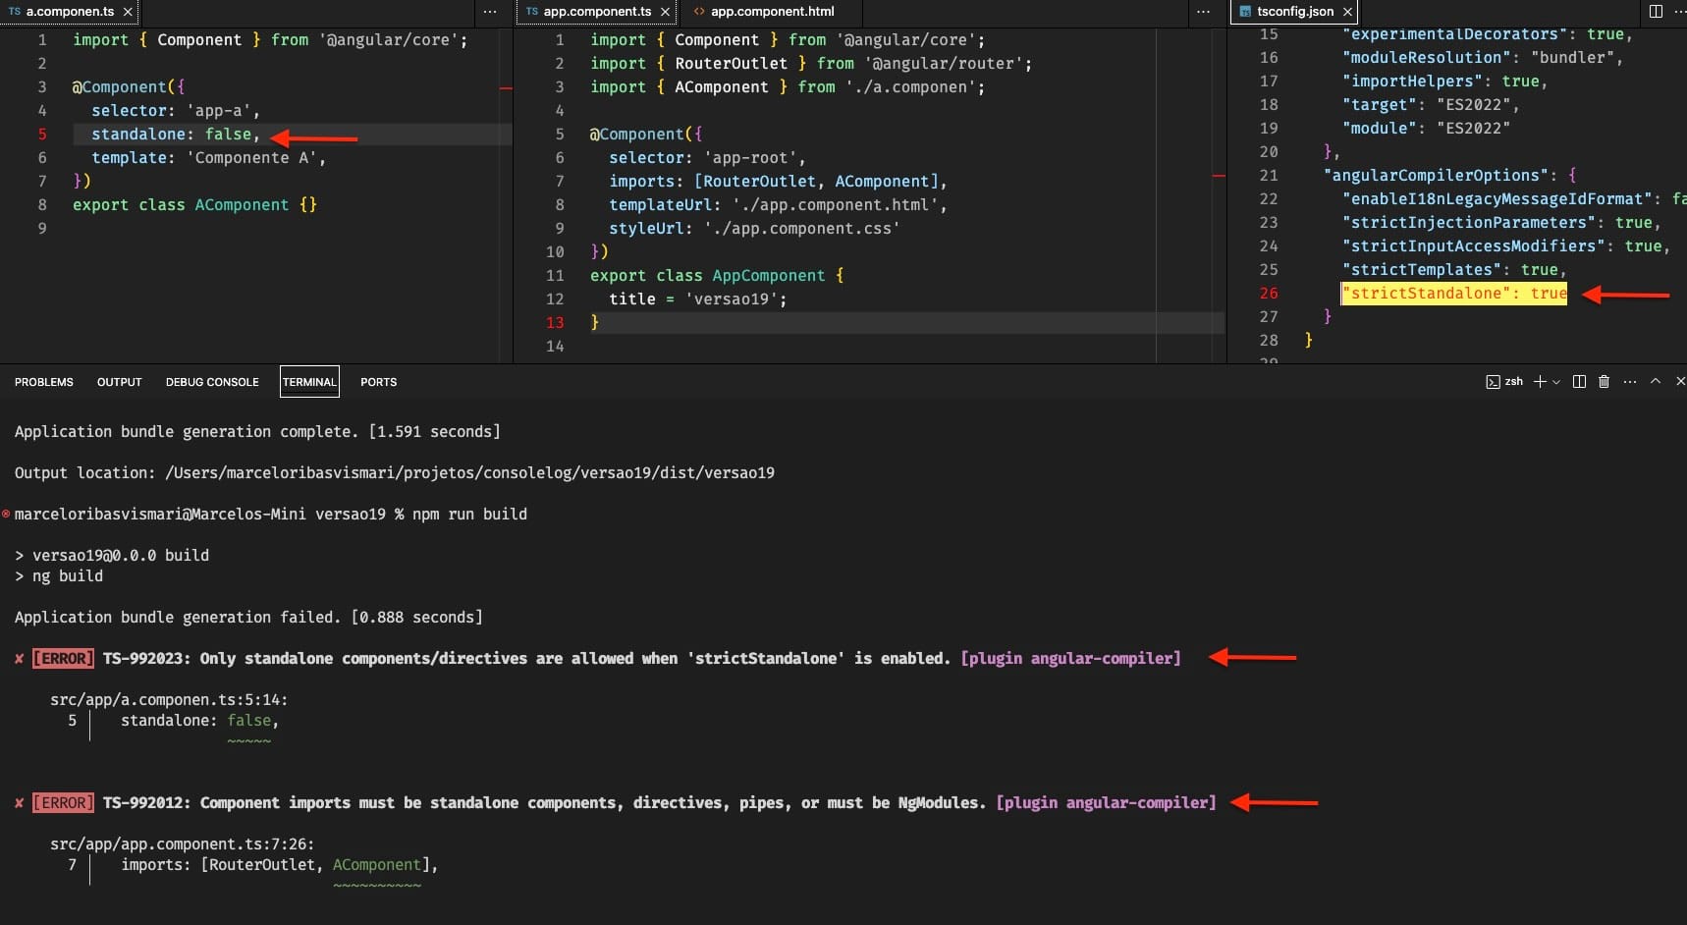Screen dimensions: 1687x925
Task: Click the "moduleResolution": "bundler" line
Action: (x=1483, y=58)
